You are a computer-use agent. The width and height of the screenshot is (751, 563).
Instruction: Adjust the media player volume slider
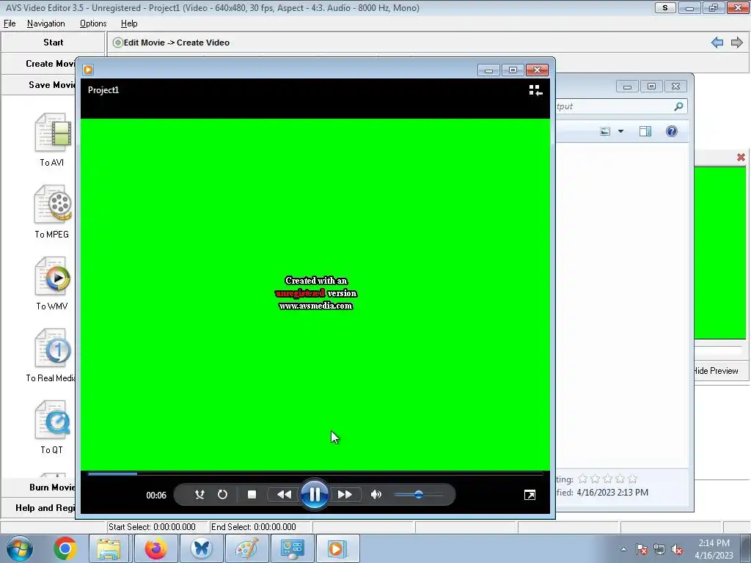[419, 495]
